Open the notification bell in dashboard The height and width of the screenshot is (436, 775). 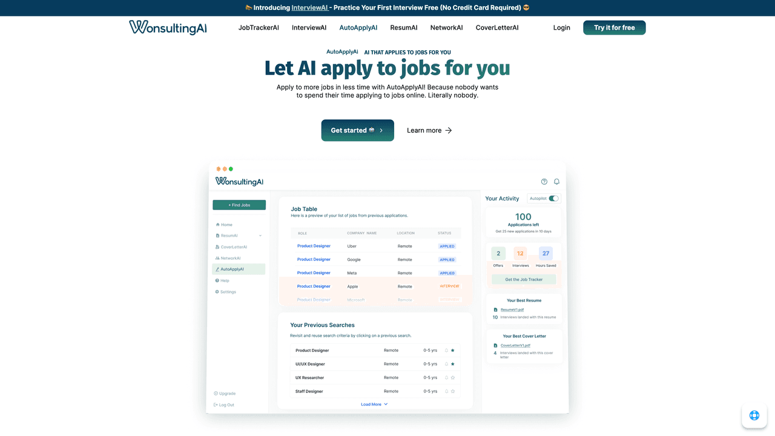tap(557, 182)
